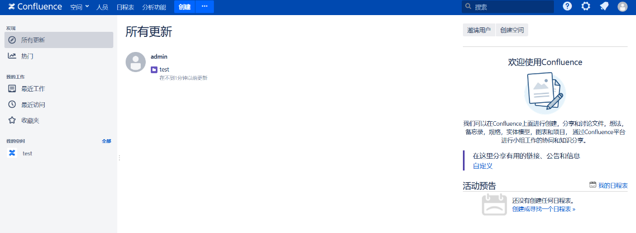Screen dimensions: 636x233
Task: Click the sad calendar placeholder image
Action: (494, 204)
